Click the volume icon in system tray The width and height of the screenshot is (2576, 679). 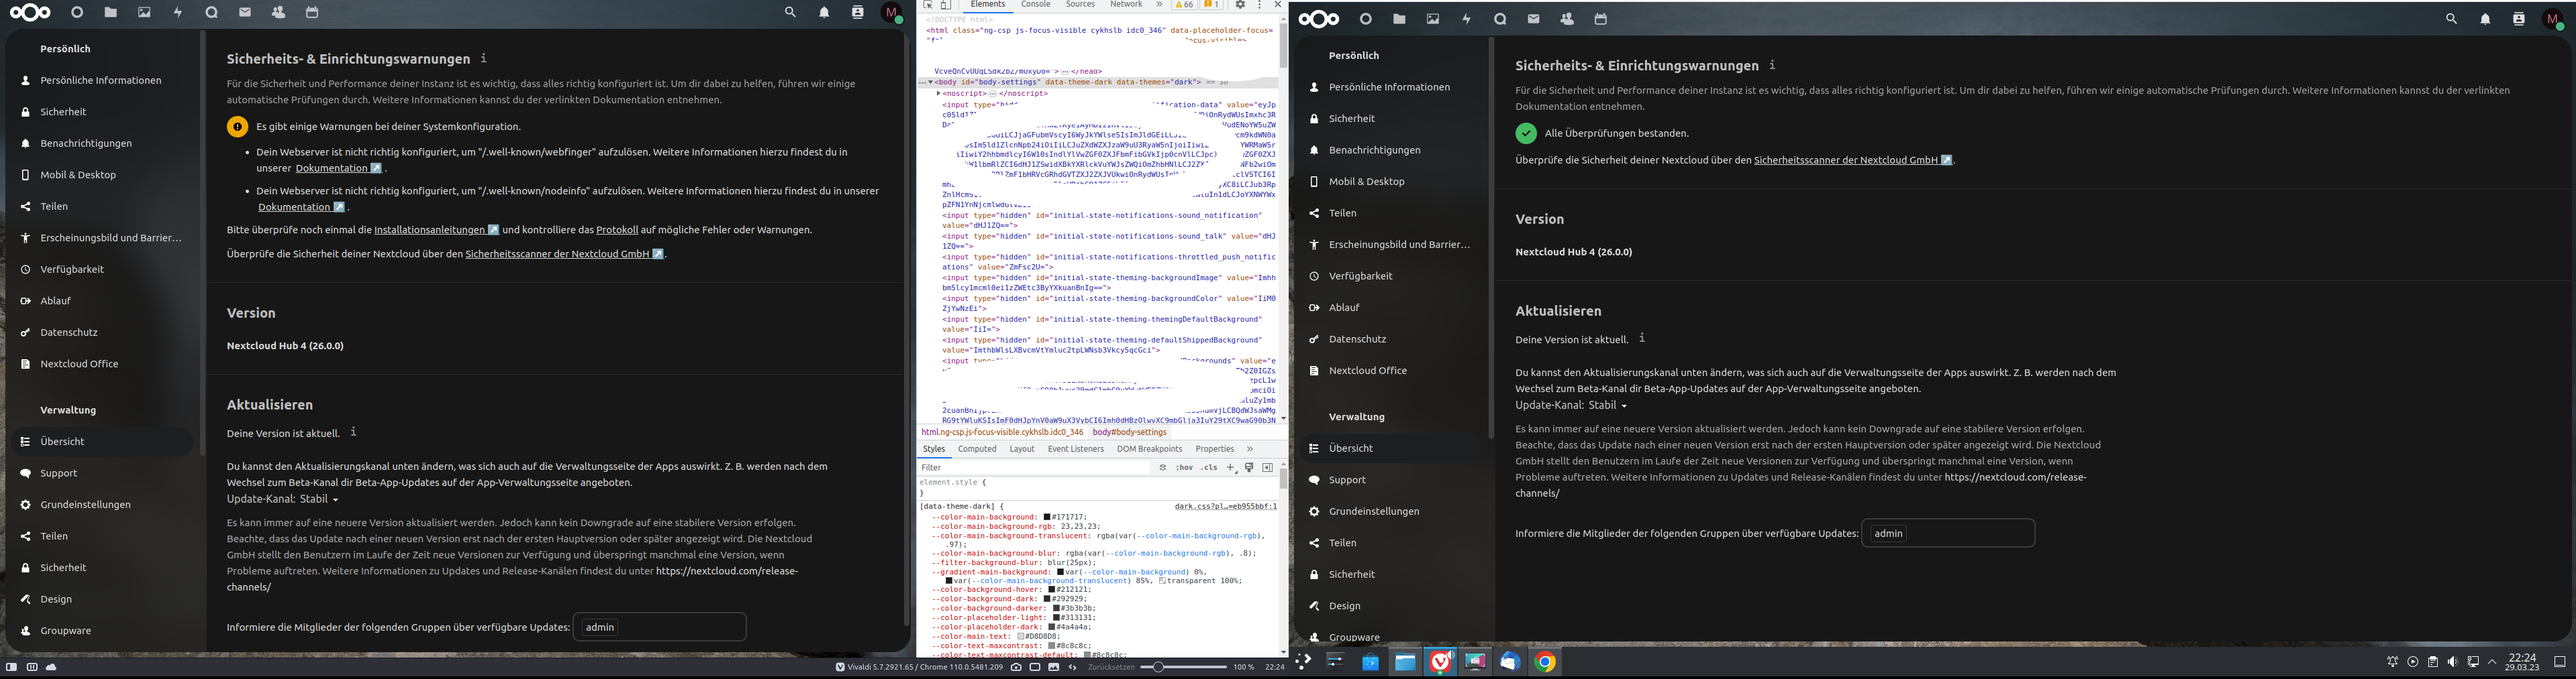click(2453, 661)
